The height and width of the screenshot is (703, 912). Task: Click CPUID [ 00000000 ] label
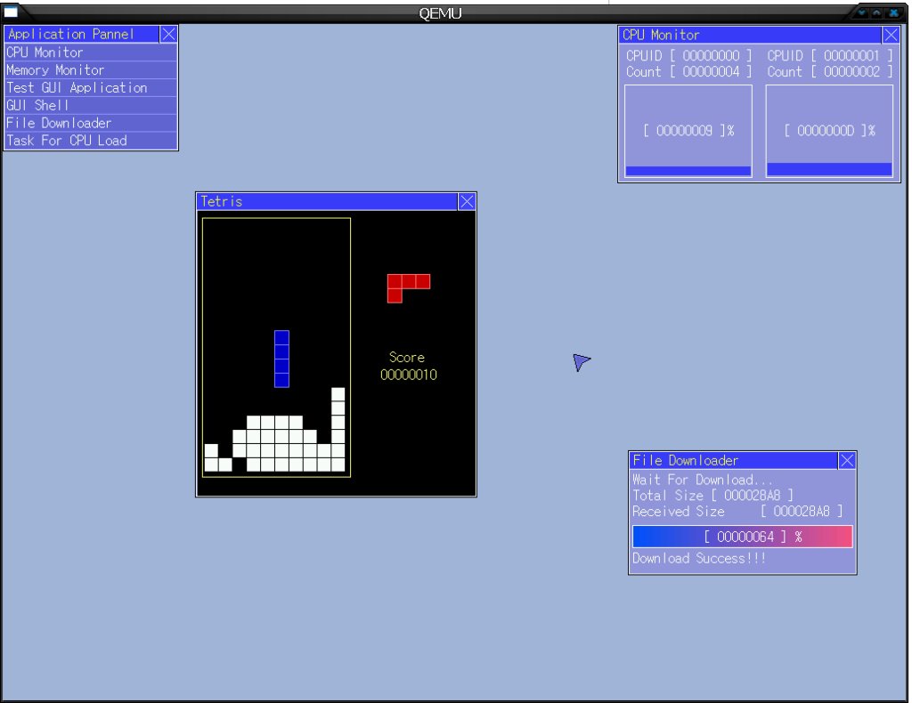pos(688,56)
